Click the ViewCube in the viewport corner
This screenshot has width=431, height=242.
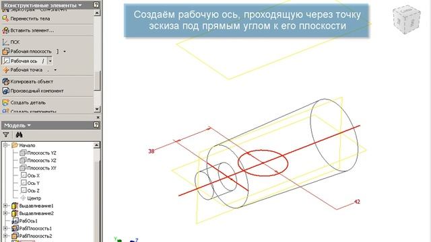pos(407,19)
